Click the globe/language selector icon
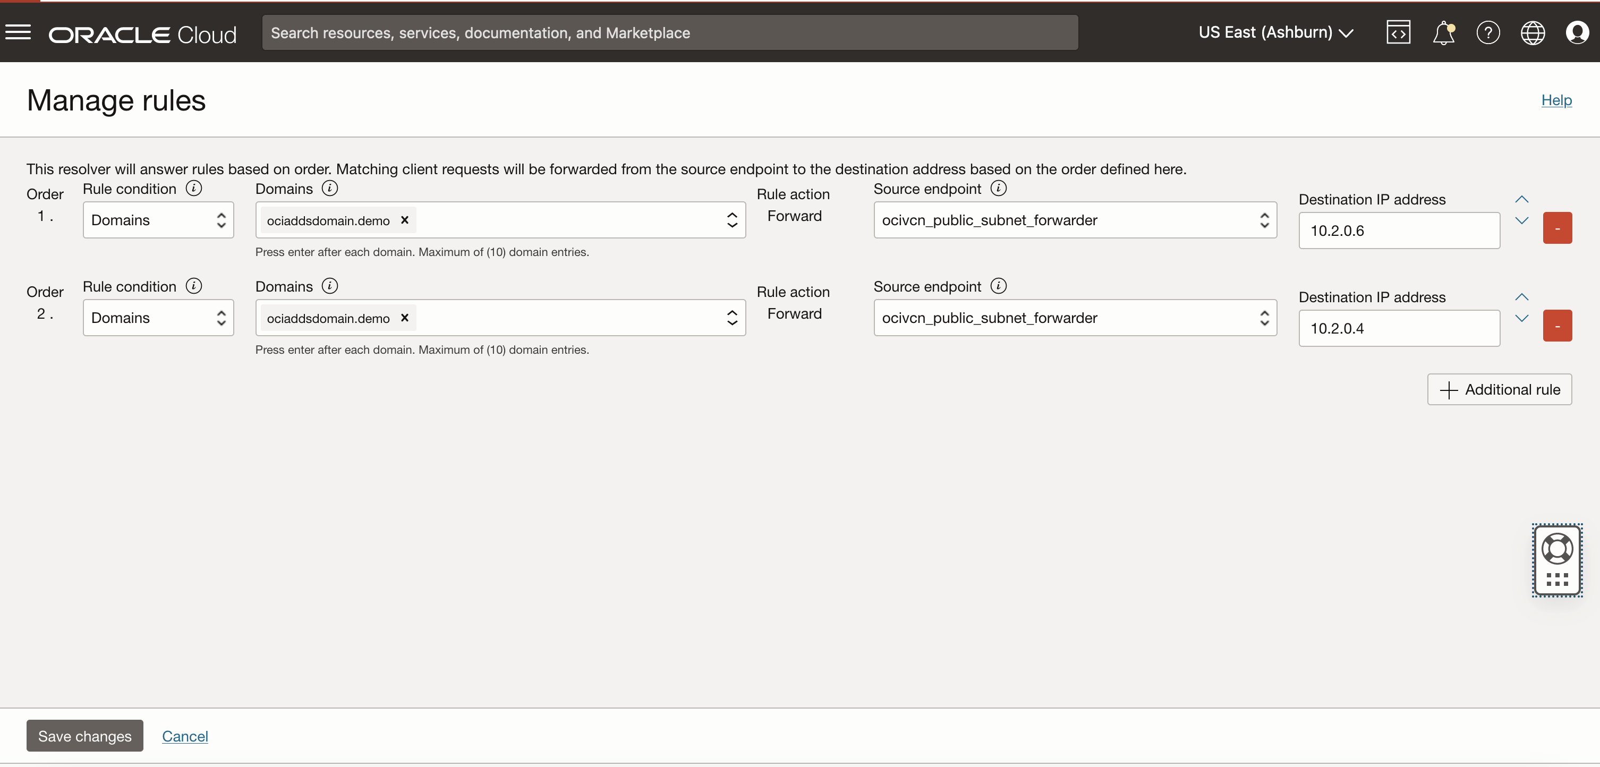Viewport: 1600px width, 767px height. point(1533,32)
